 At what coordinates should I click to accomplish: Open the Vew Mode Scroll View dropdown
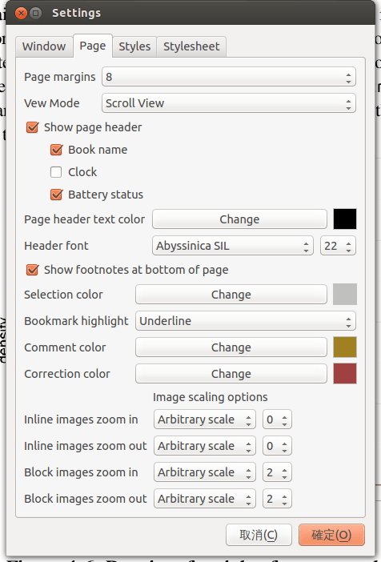(229, 103)
